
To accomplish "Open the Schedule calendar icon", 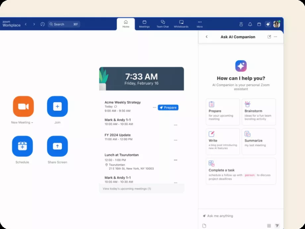I will point(22,146).
